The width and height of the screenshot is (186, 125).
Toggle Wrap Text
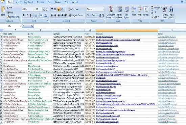[x=73, y=9]
